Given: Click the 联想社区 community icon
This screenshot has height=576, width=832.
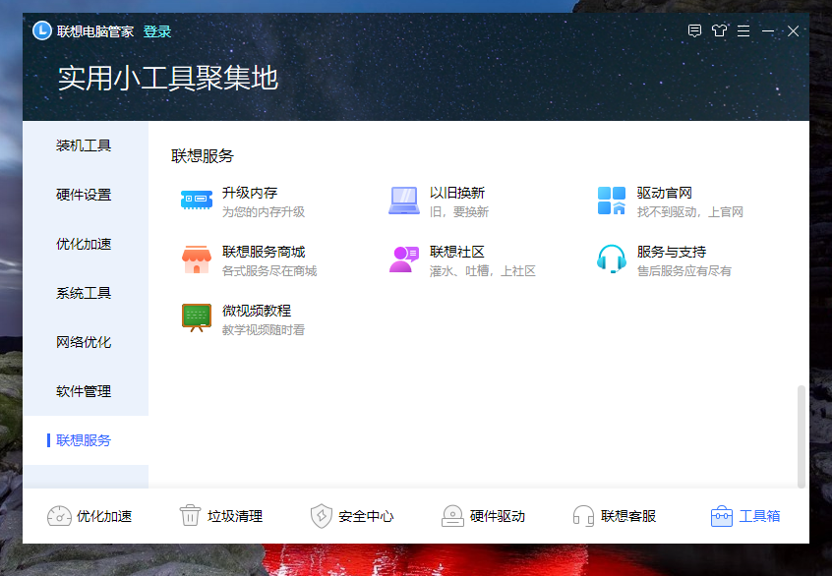Looking at the screenshot, I should (404, 259).
